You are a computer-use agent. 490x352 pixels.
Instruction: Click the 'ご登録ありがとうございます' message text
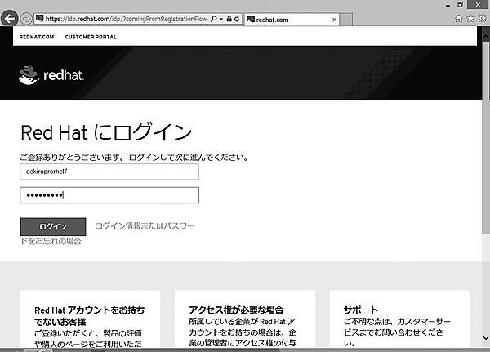coord(135,157)
